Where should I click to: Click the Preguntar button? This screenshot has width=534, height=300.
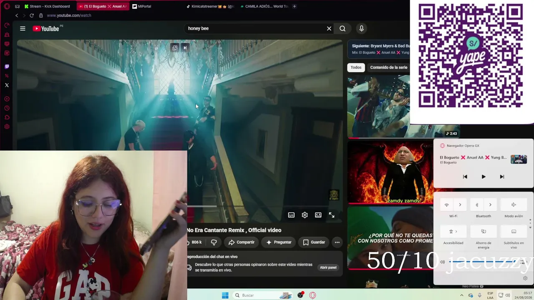point(279,242)
